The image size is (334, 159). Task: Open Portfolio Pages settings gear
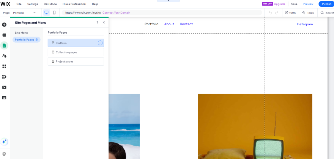click(x=37, y=40)
